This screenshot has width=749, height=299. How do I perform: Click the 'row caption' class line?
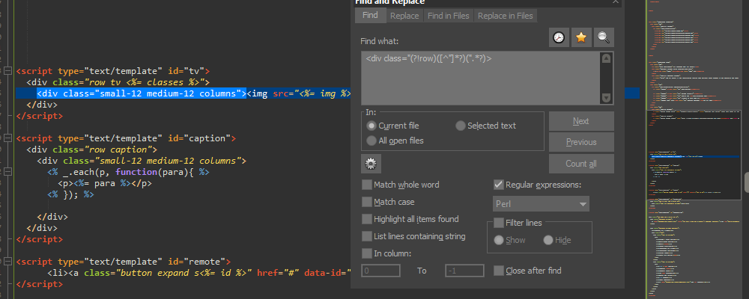(x=91, y=149)
